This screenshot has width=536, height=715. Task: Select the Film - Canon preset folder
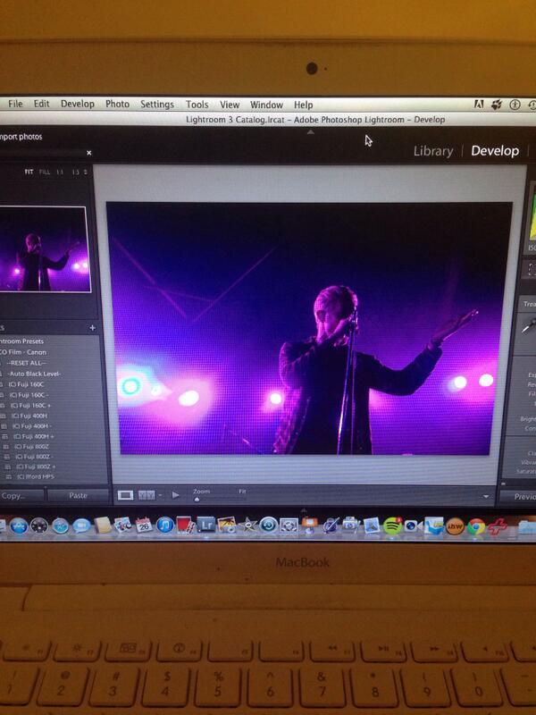point(23,352)
